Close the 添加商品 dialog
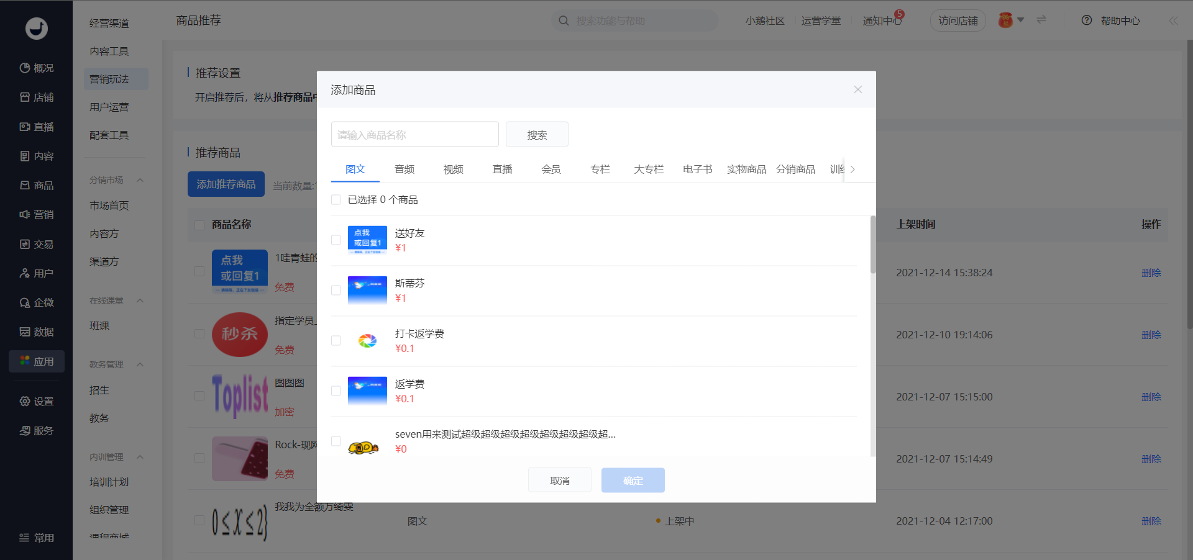 pyautogui.click(x=857, y=89)
